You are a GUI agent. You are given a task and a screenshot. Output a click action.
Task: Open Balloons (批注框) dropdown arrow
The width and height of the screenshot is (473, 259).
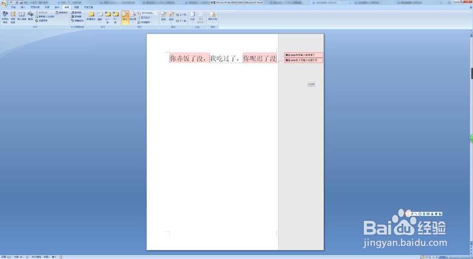133,22
